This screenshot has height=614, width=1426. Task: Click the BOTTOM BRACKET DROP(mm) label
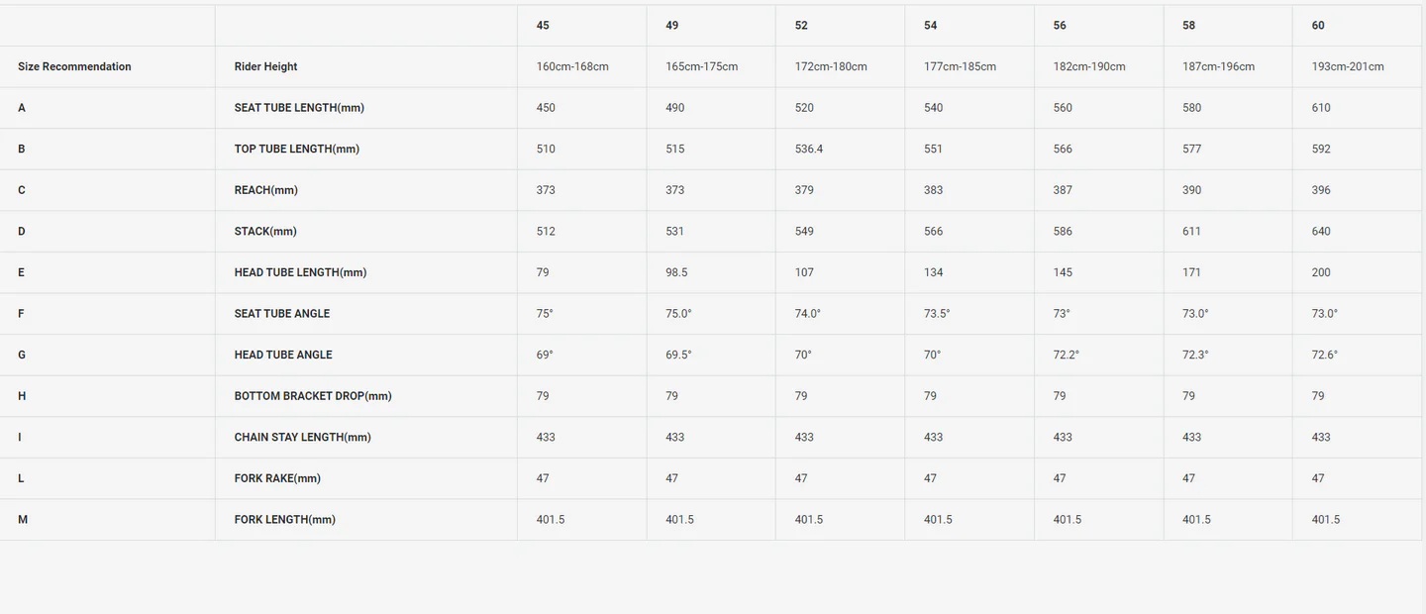point(313,396)
